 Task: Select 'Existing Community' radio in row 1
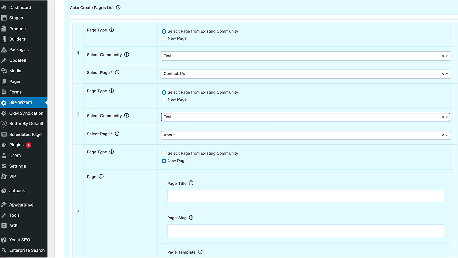(x=164, y=31)
